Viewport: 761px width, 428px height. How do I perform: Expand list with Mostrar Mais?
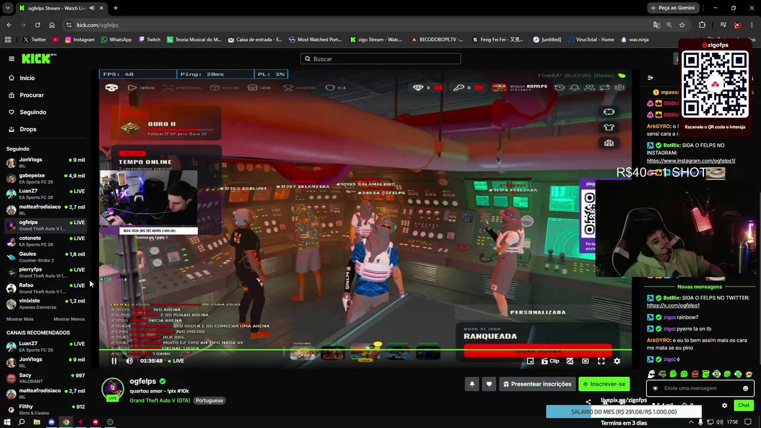[x=20, y=319]
